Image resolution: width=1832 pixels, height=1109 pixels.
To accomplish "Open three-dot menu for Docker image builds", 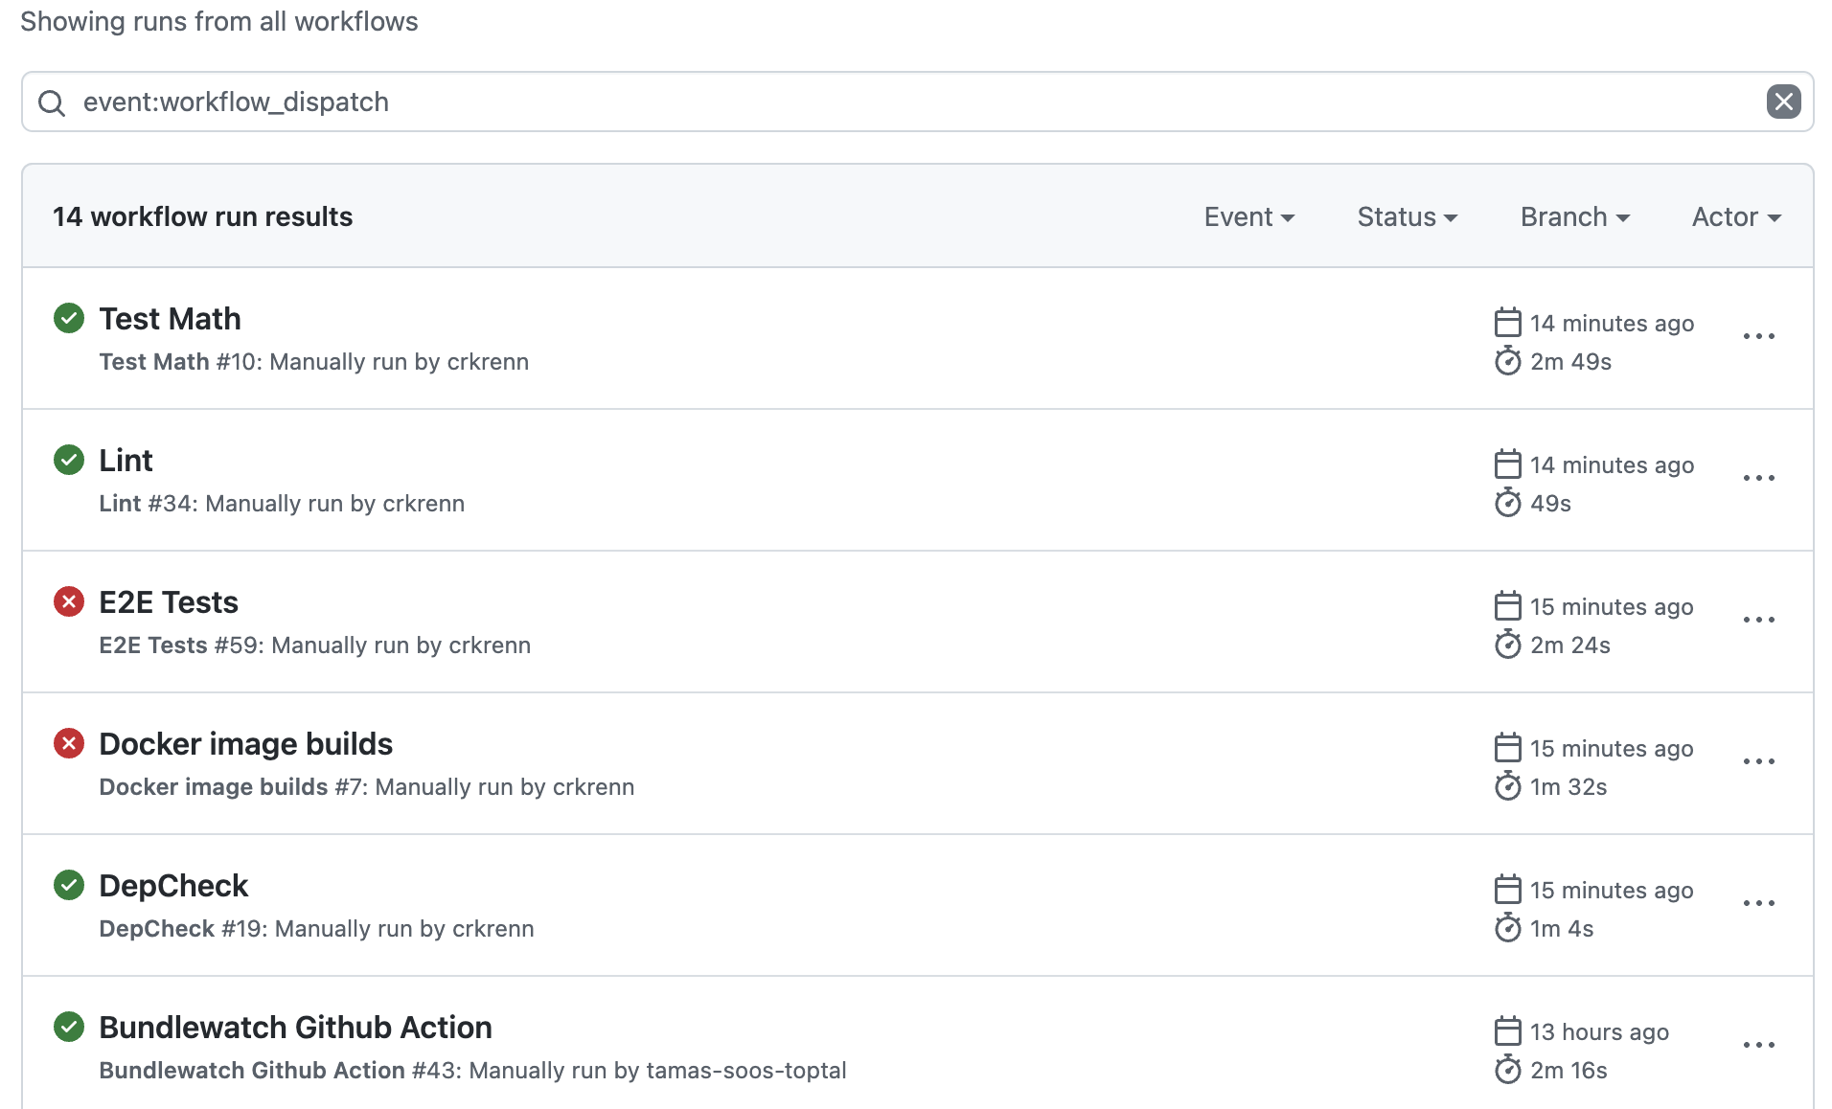I will pyautogui.click(x=1758, y=761).
